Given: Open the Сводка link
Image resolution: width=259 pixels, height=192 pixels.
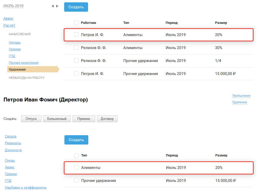Looking at the screenshot, I should [x=11, y=136].
